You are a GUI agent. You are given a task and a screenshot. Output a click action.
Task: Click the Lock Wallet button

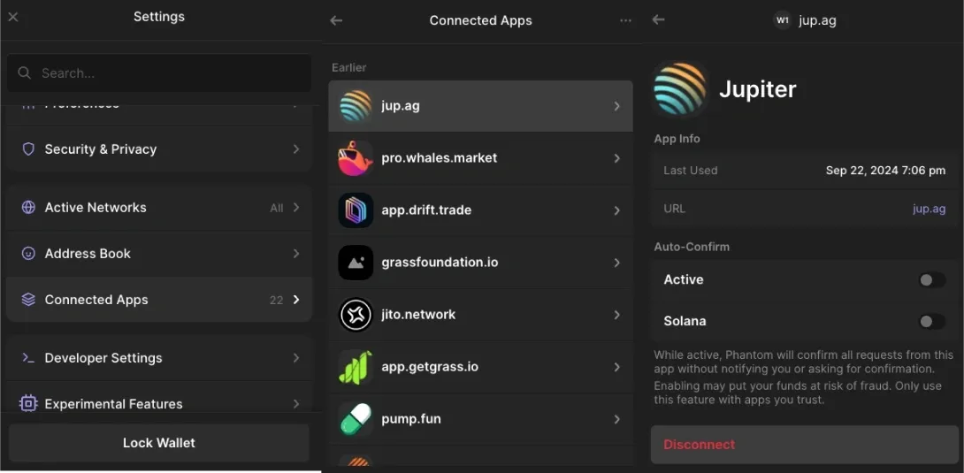[158, 443]
